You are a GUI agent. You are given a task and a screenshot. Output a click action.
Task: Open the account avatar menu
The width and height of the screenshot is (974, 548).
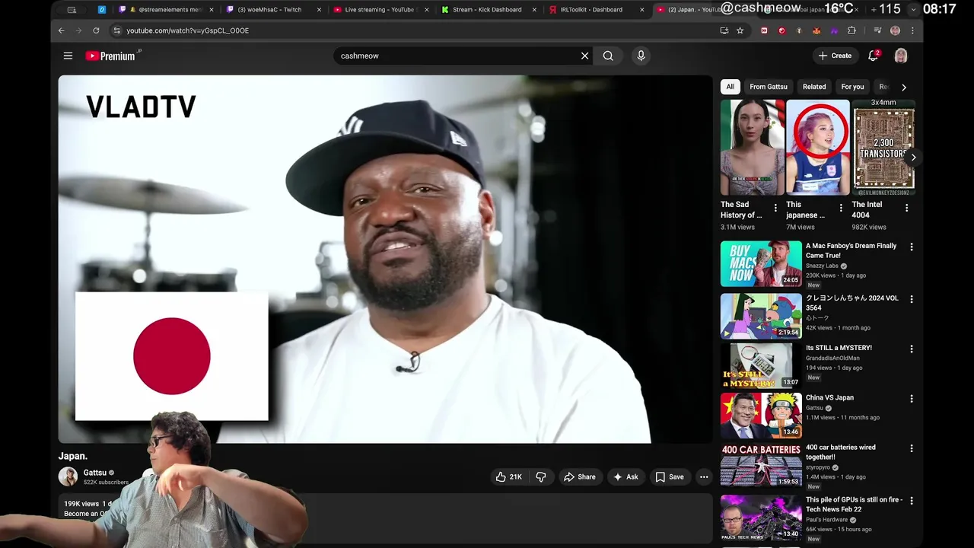[901, 56]
